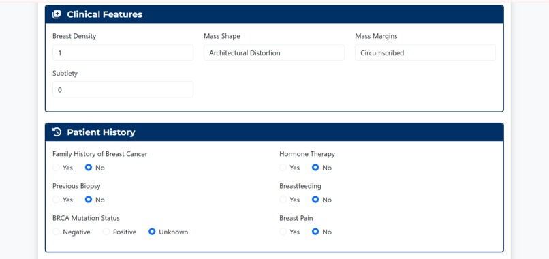Click the BRCA Mutation Status label
Image resolution: width=549 pixels, height=259 pixels.
click(x=86, y=218)
